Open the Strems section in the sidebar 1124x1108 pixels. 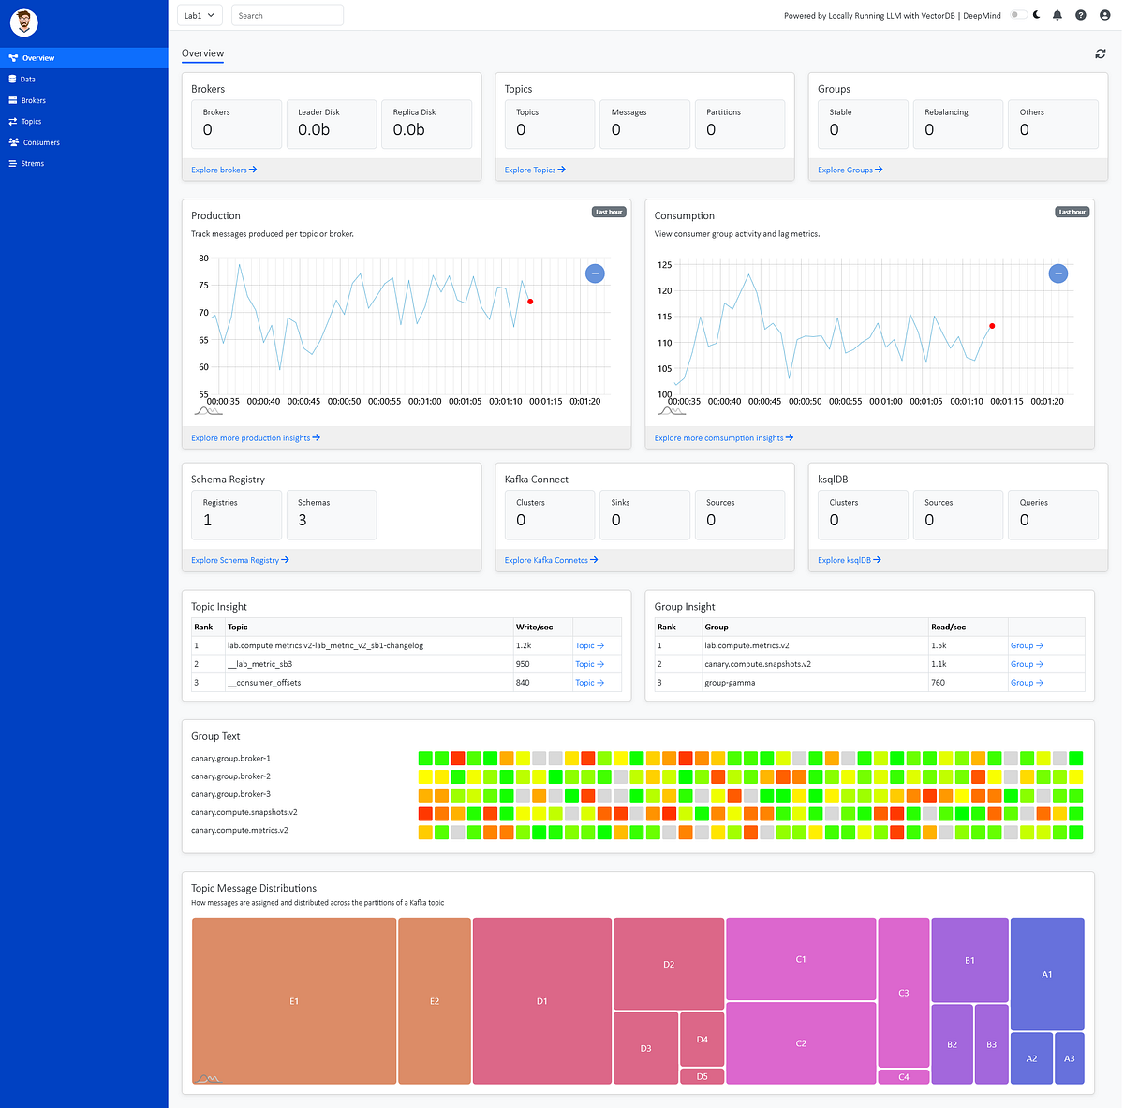click(x=30, y=163)
